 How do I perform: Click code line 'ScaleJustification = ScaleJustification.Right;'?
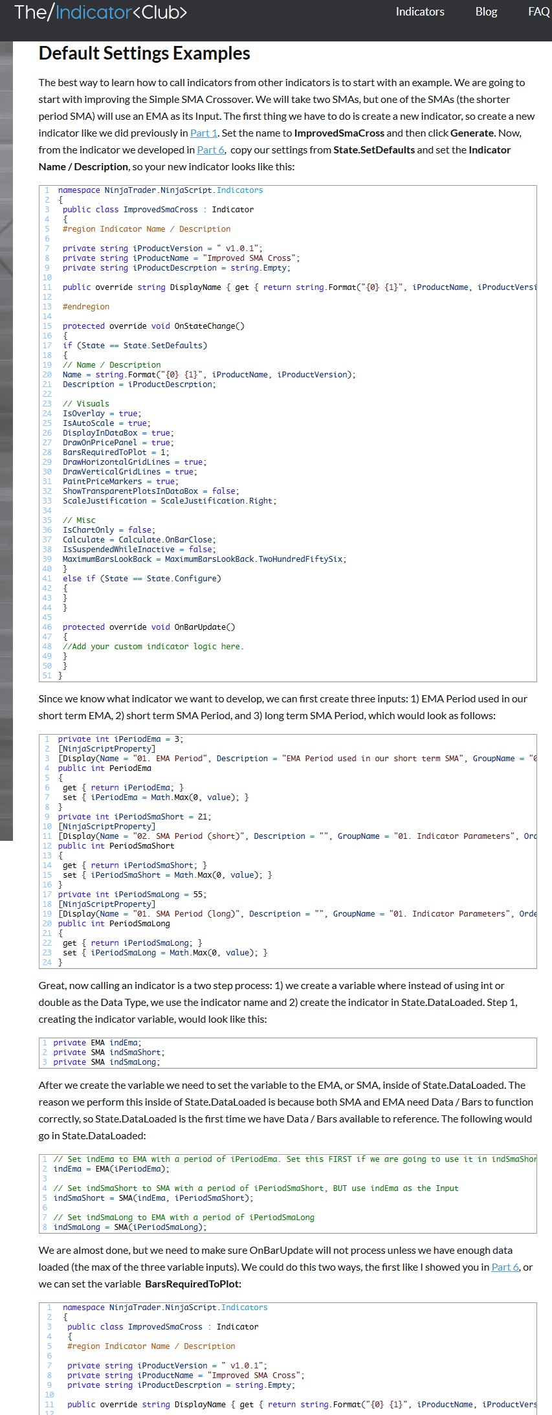[170, 501]
